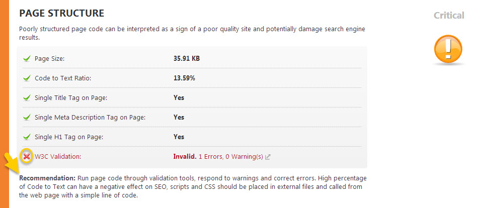Open the external link icon after Warning(s)
The image size is (488, 208).
[268, 157]
